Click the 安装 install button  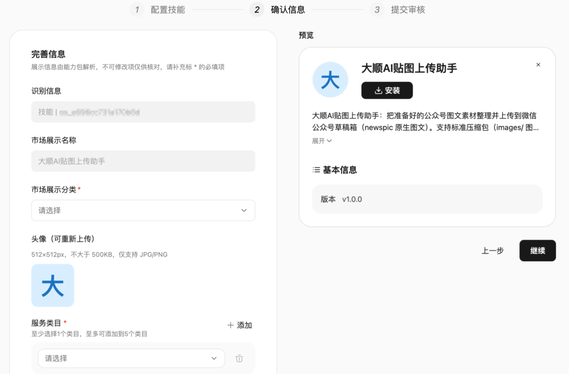(x=387, y=90)
